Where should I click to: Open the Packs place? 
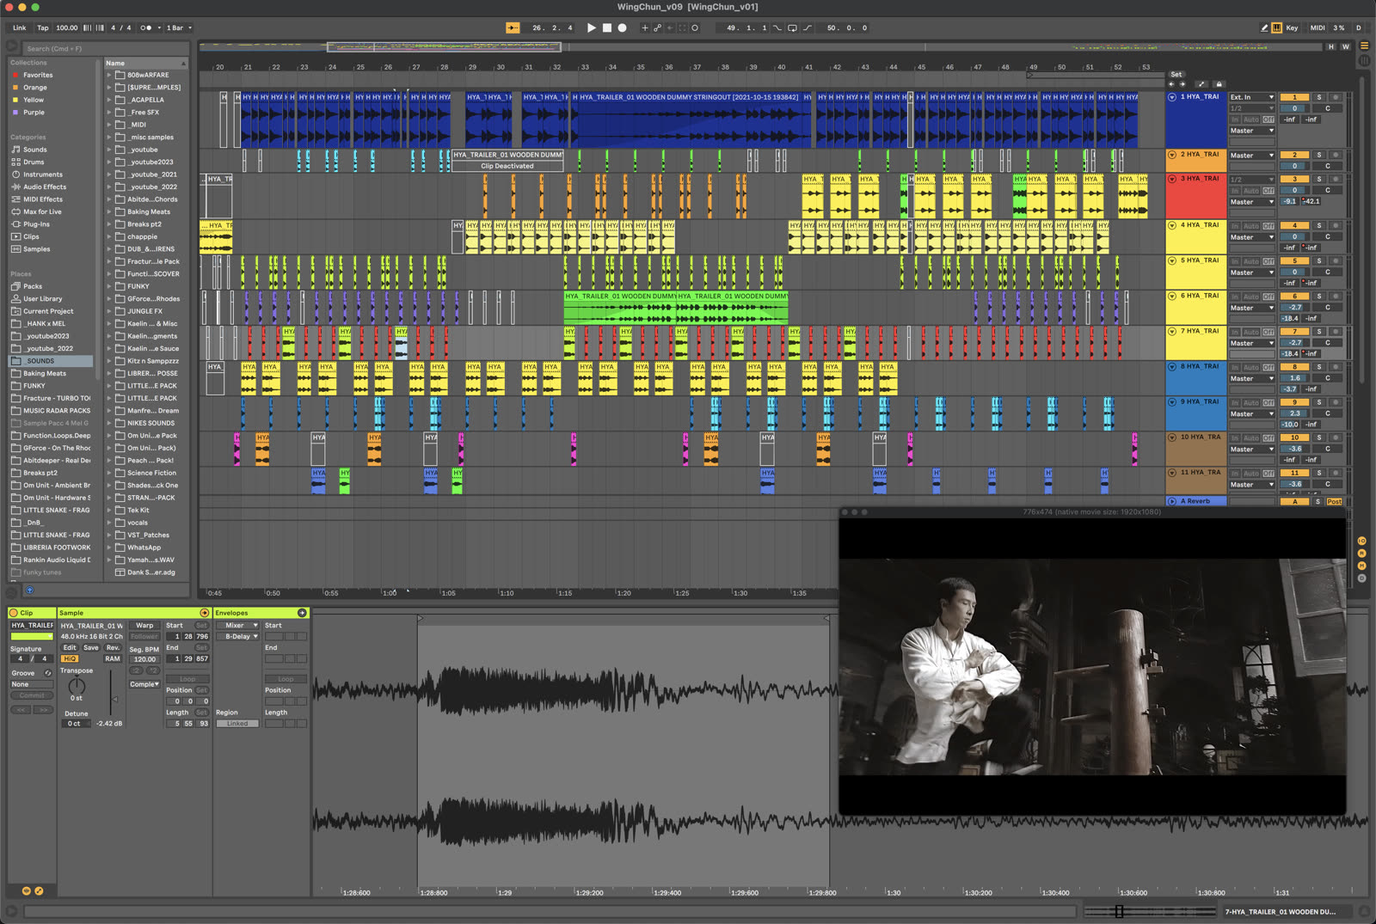pyautogui.click(x=33, y=286)
